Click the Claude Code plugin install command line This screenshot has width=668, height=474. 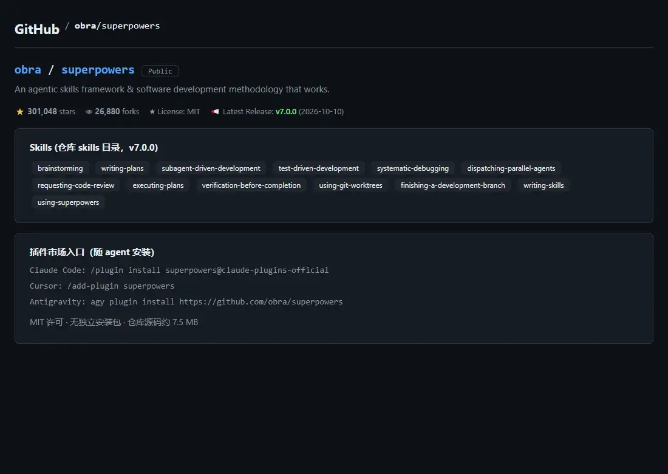pos(179,270)
